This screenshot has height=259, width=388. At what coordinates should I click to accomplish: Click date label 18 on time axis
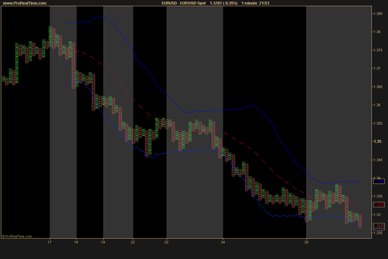coord(76,242)
